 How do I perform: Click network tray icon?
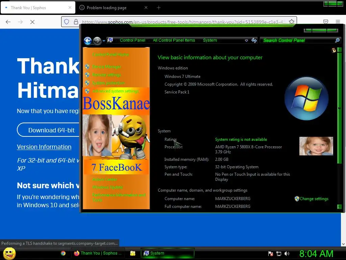point(279,254)
